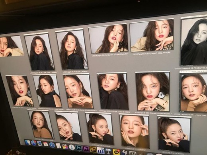Select ponytail photo at bottom right

tap(174, 134)
